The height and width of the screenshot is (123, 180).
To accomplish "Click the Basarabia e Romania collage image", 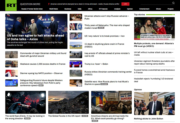I will [x=112, y=102].
